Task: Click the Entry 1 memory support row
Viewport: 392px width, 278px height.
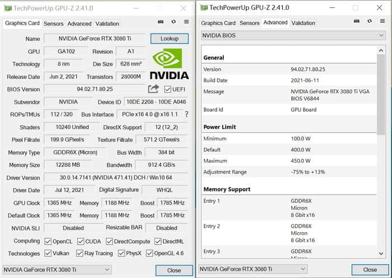Action: (289, 208)
